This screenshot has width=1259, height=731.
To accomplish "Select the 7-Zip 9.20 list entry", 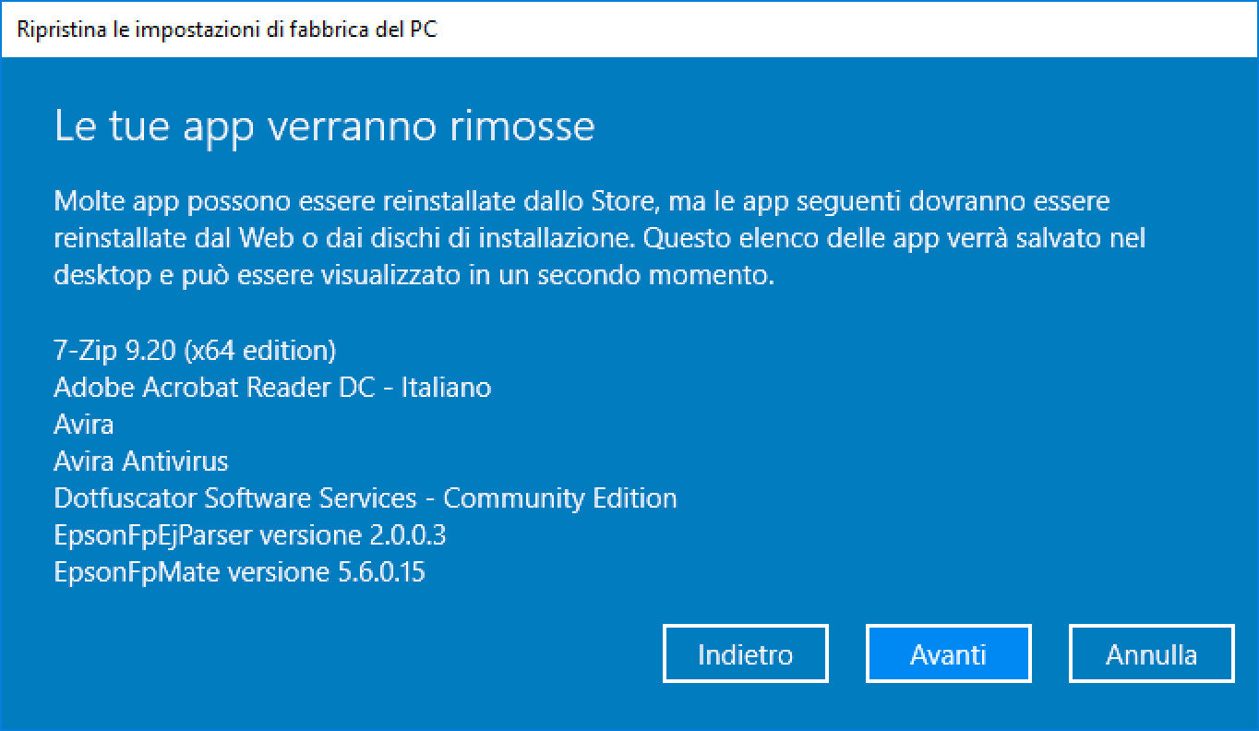I will 117,351.
